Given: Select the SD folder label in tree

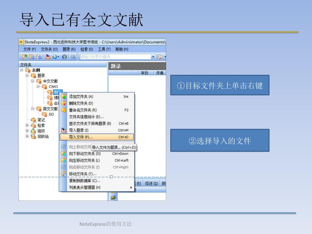Looking at the screenshot, I should tap(51, 115).
